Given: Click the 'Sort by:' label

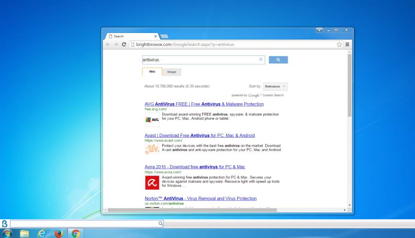Looking at the screenshot, I should (255, 86).
